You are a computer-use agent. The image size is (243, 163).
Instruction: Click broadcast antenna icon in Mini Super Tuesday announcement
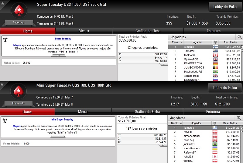[5, 121]
